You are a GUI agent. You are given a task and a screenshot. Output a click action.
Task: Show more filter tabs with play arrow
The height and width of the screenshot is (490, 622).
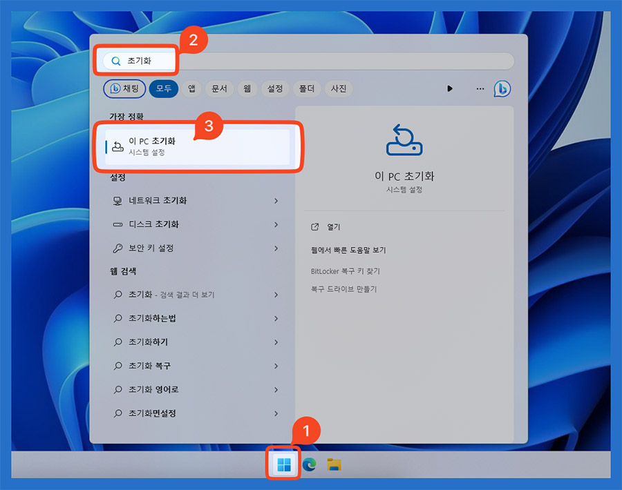coord(449,88)
